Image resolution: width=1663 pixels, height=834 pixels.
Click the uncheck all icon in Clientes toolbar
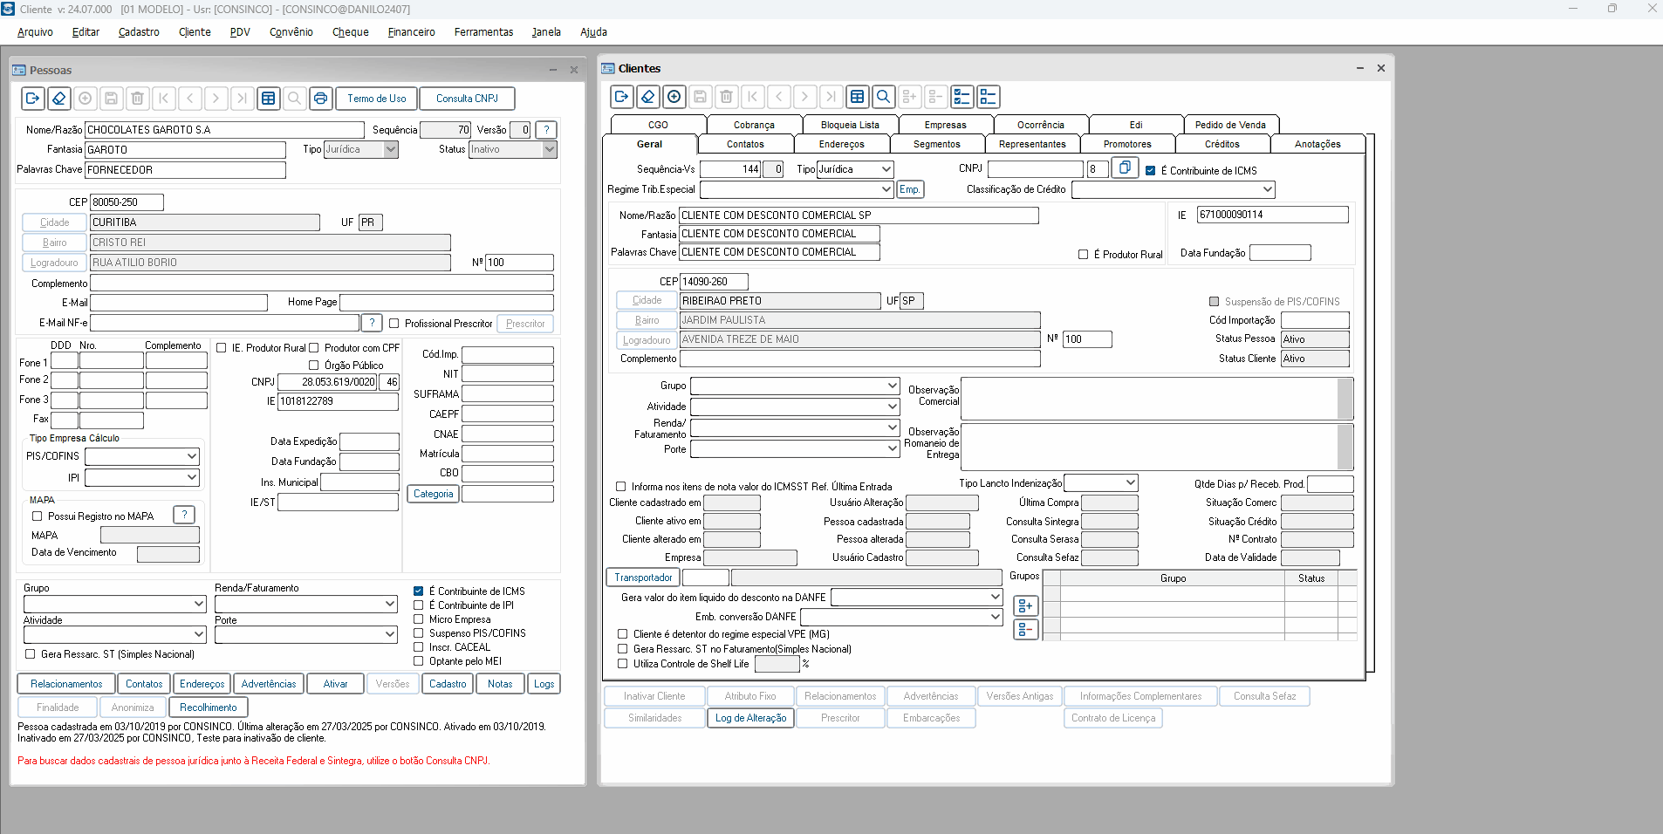988,97
